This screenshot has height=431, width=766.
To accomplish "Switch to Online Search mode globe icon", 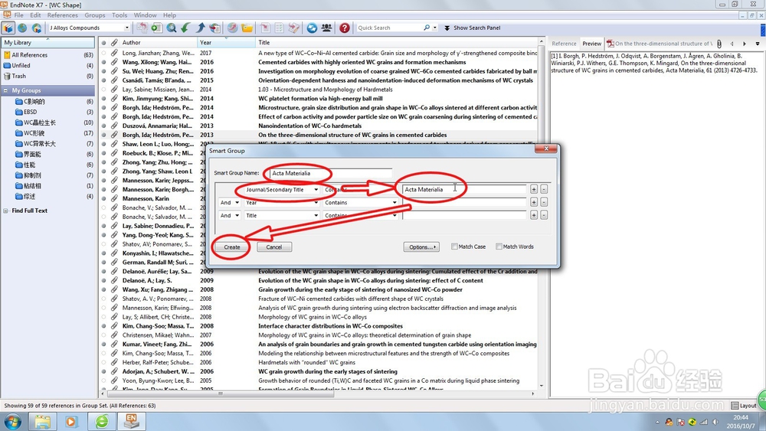I will coord(22,28).
